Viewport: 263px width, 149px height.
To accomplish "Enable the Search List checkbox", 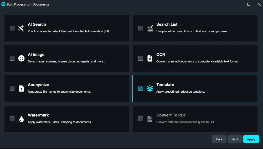I will [141, 28].
